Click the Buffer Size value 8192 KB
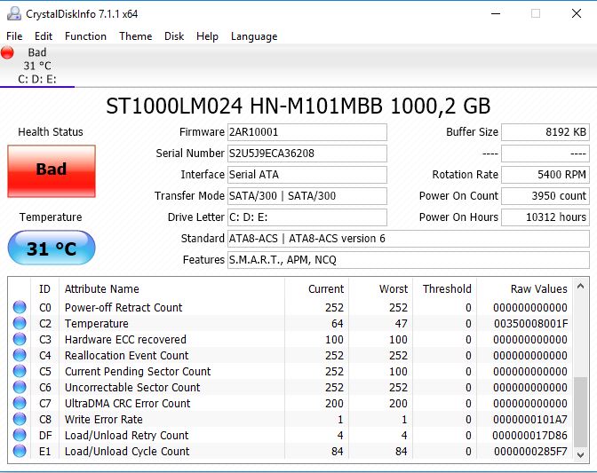 [x=545, y=132]
